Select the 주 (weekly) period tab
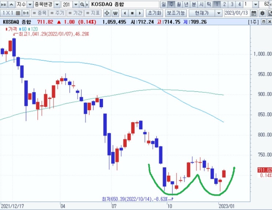This screenshot has height=210, width=272. [171, 4]
